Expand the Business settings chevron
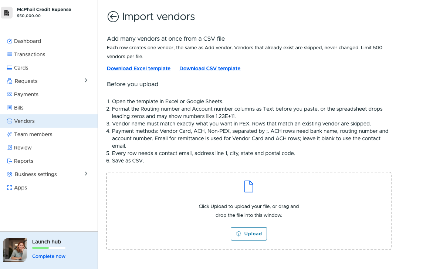433x269 pixels. [86, 174]
